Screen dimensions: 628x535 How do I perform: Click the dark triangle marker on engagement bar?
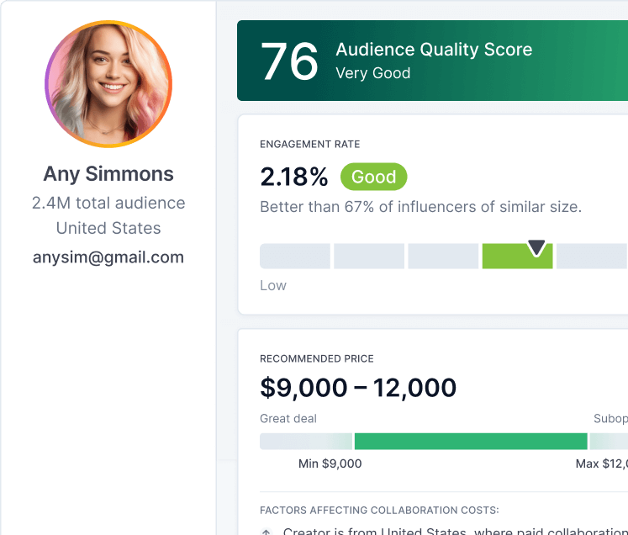[x=536, y=247]
